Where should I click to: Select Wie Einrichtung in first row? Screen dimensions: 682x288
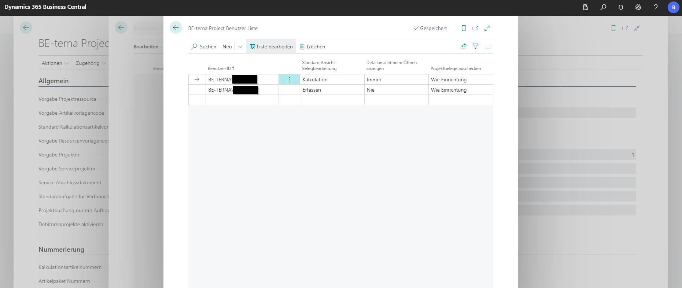pyautogui.click(x=461, y=80)
